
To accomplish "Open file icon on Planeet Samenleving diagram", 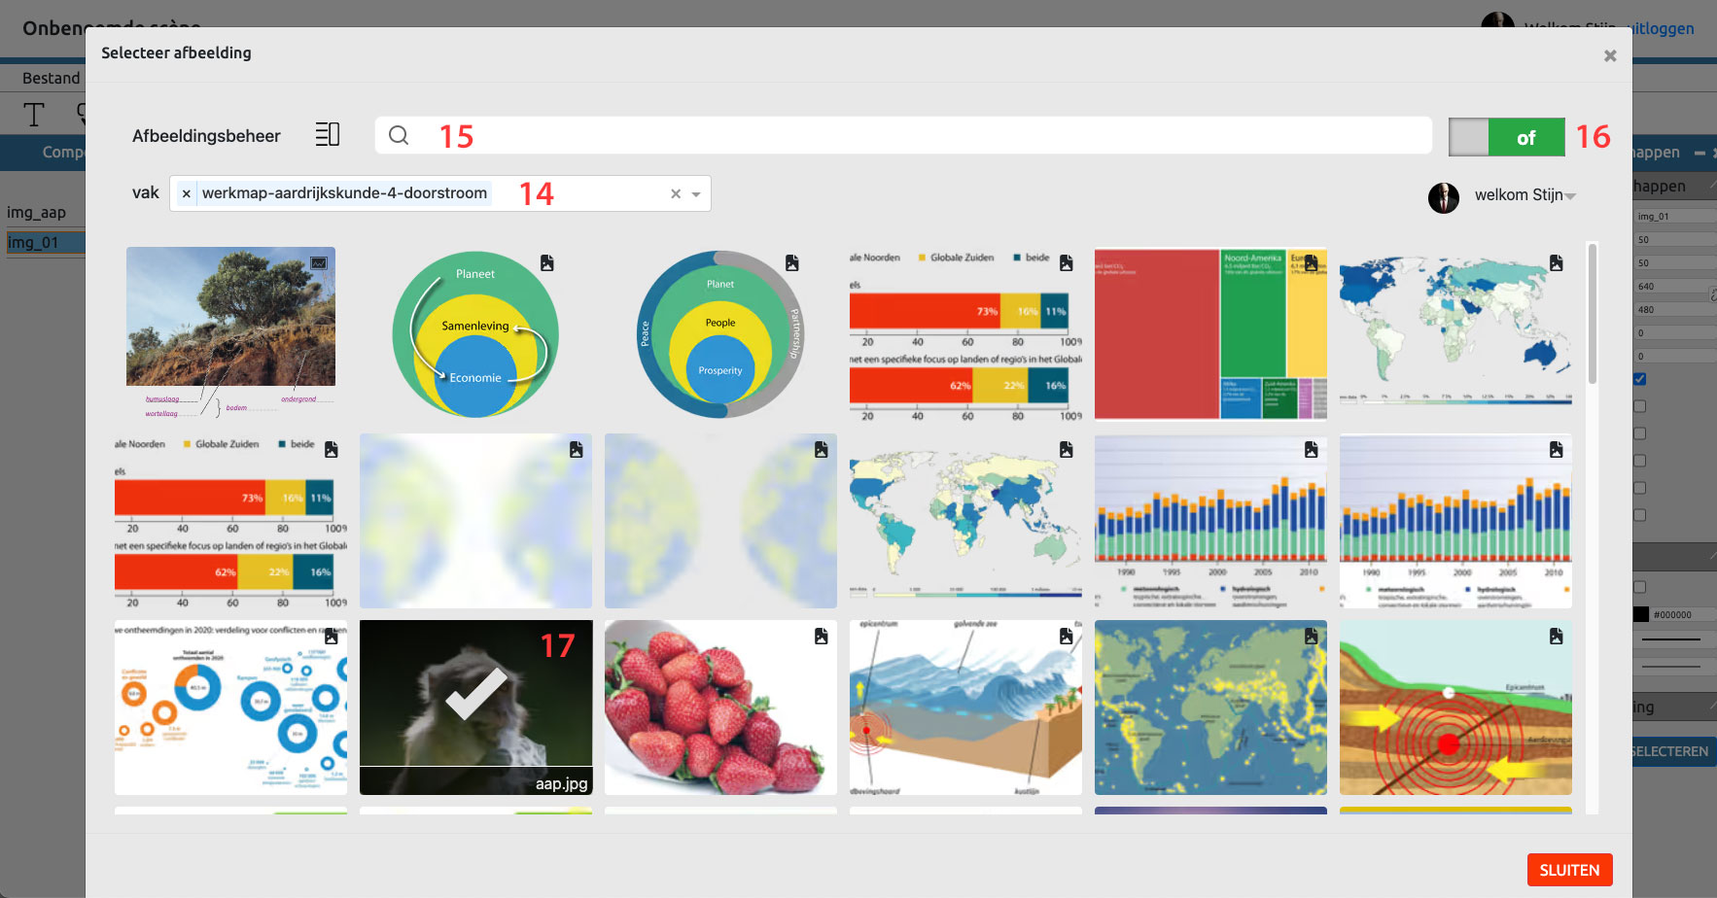I will (547, 262).
